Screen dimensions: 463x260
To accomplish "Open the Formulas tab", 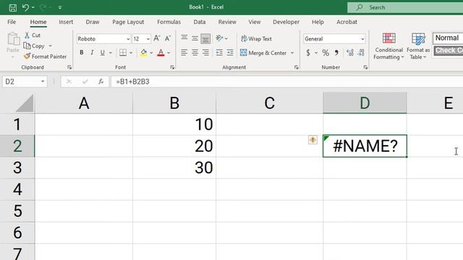I will (x=169, y=22).
